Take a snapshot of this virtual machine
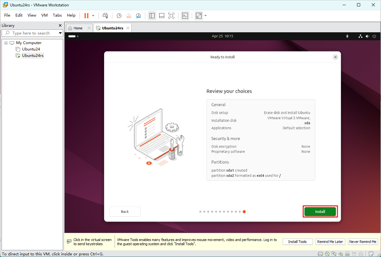Image resolution: width=381 pixels, height=257 pixels. (x=119, y=16)
